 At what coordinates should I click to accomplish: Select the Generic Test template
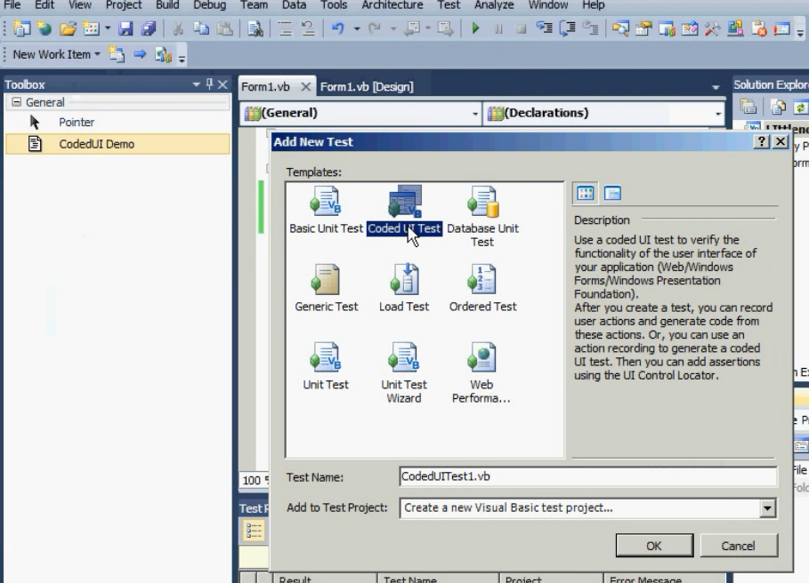[x=326, y=289]
